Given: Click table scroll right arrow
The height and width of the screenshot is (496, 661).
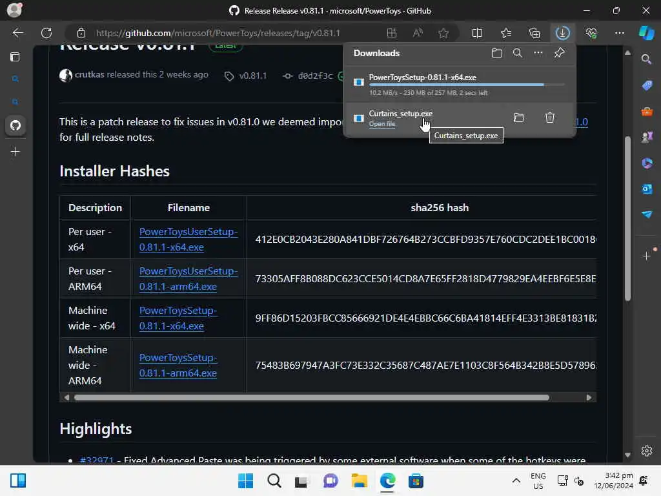Looking at the screenshot, I should [x=589, y=397].
